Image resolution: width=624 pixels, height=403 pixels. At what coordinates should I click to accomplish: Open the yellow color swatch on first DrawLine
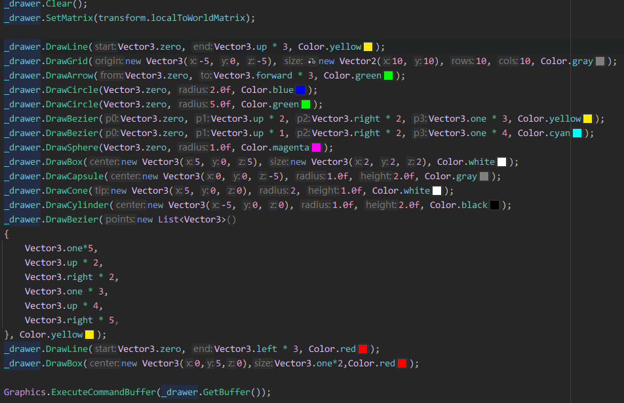368,47
